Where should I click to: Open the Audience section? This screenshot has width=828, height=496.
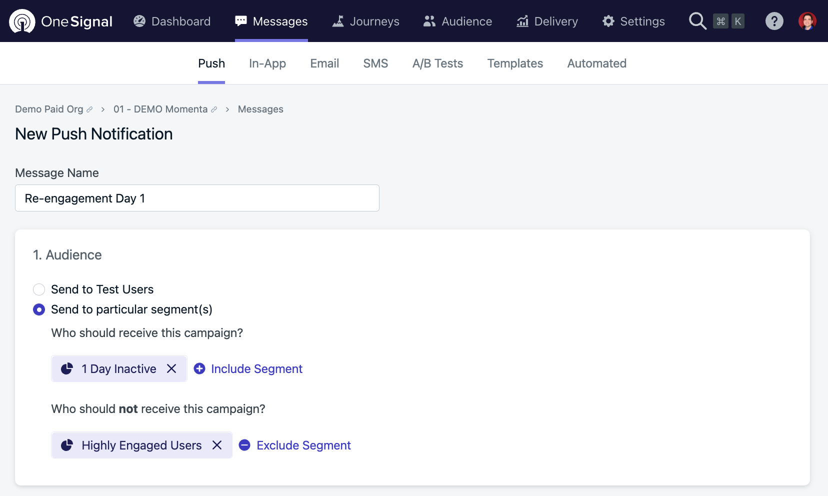click(457, 21)
